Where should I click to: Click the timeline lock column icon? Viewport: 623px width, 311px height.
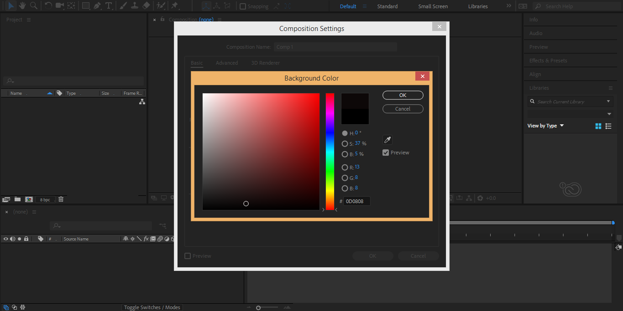(x=26, y=239)
